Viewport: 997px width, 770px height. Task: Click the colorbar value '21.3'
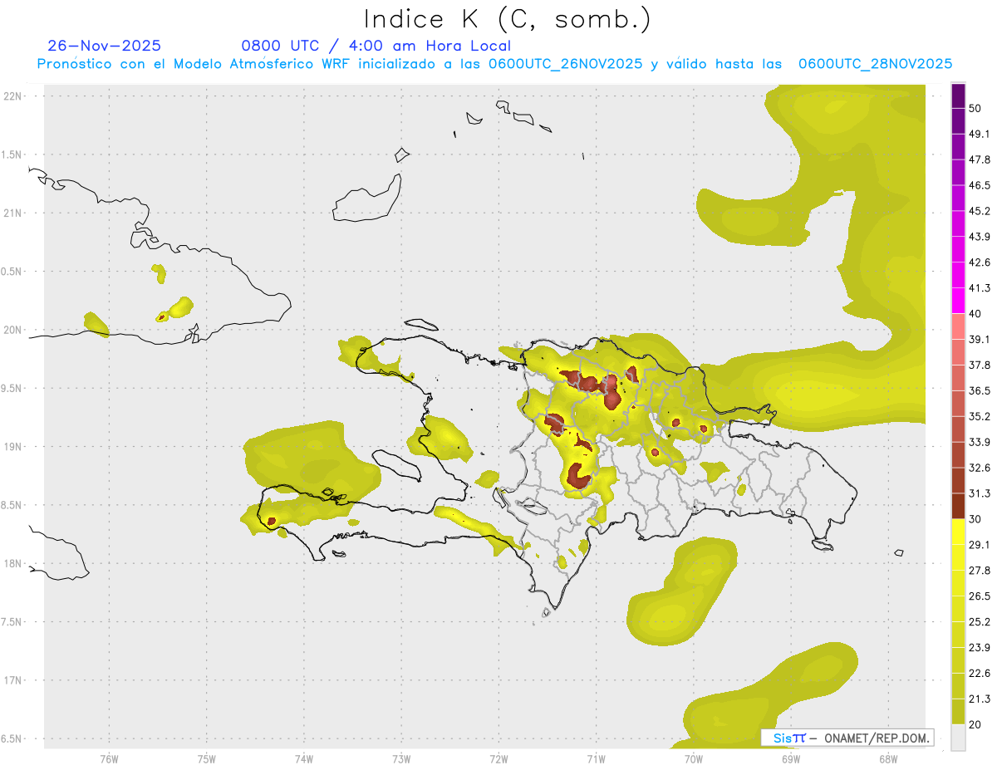[979, 699]
